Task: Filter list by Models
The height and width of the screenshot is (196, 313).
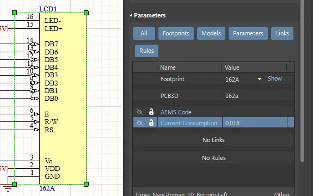Action: (211, 33)
